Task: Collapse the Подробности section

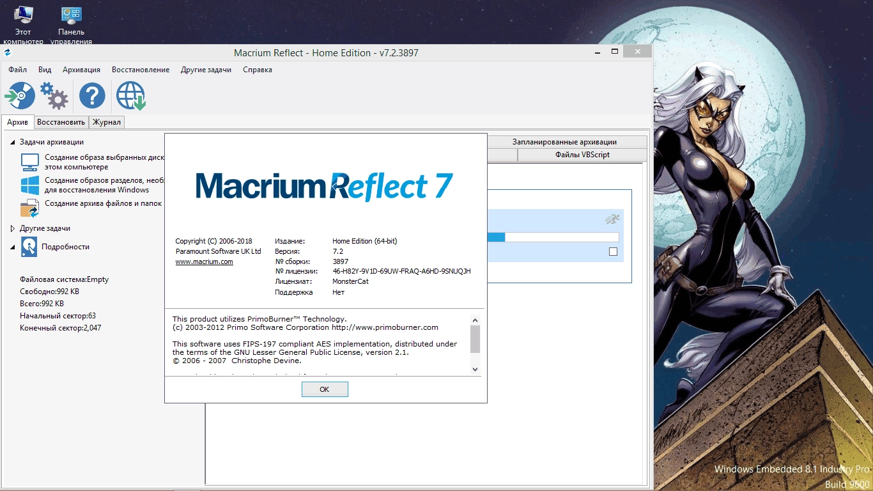Action: [13, 247]
